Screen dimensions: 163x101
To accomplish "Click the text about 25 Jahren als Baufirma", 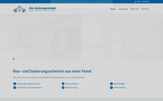I will [49, 77].
